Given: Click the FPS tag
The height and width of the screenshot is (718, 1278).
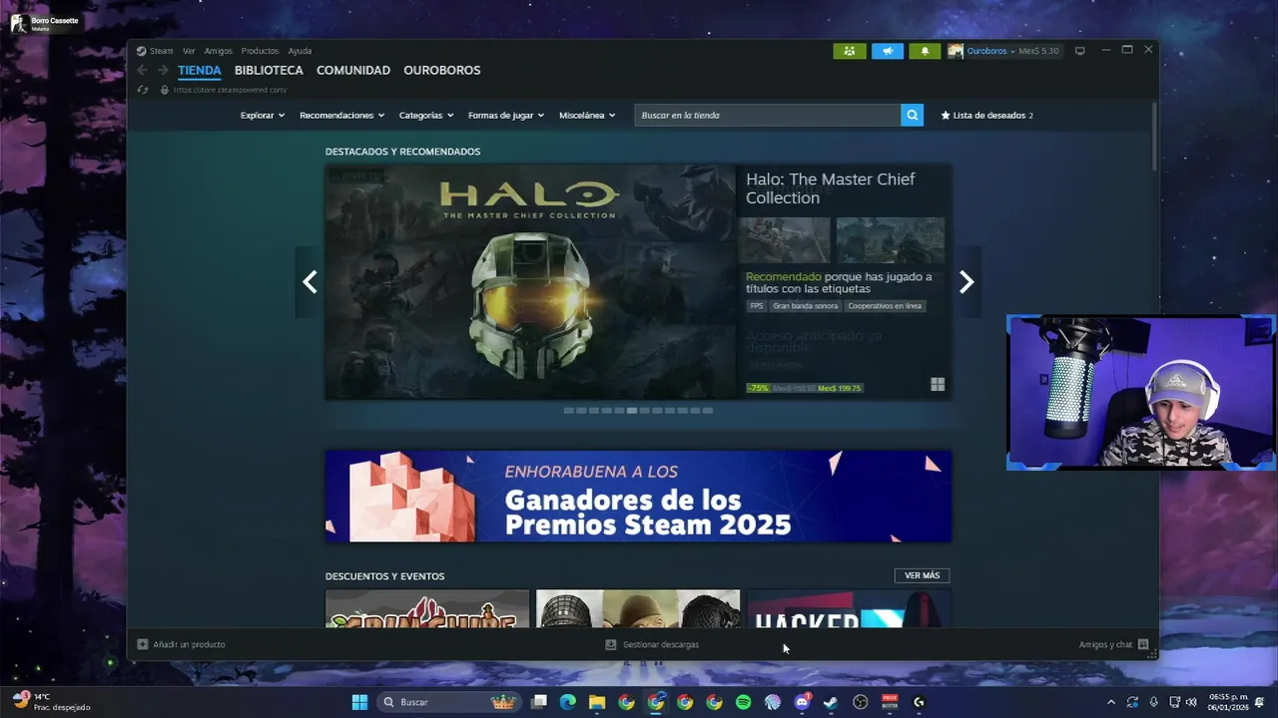Looking at the screenshot, I should click(756, 306).
